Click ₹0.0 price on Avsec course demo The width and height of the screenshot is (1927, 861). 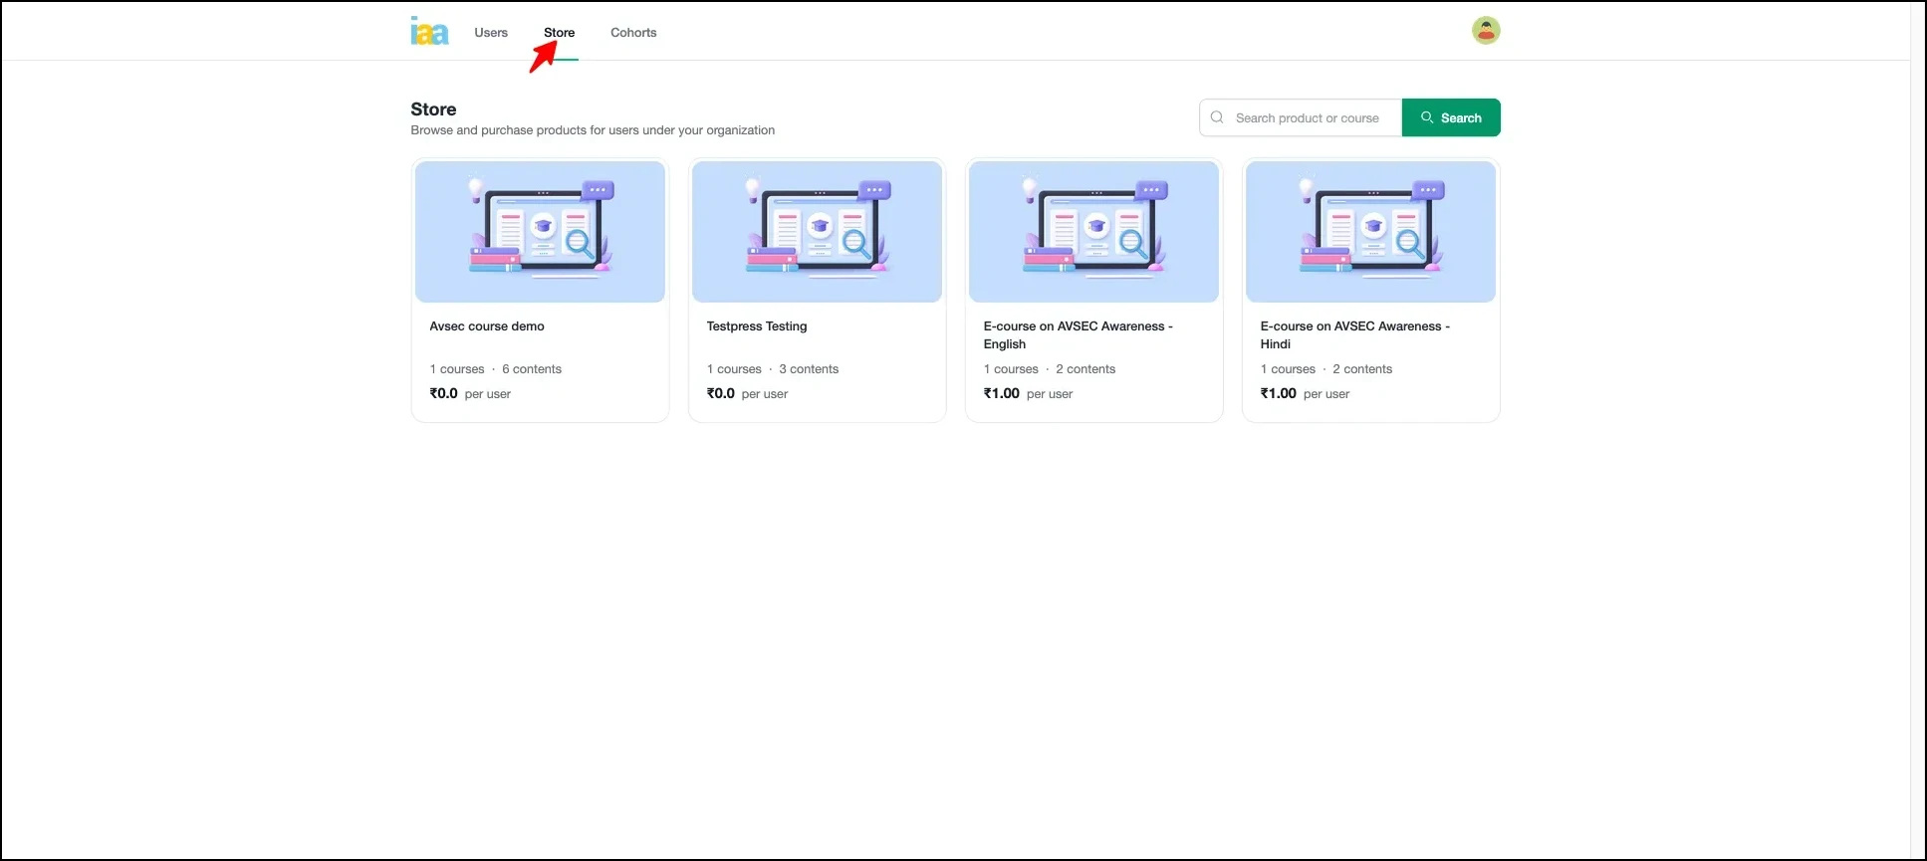coord(444,394)
